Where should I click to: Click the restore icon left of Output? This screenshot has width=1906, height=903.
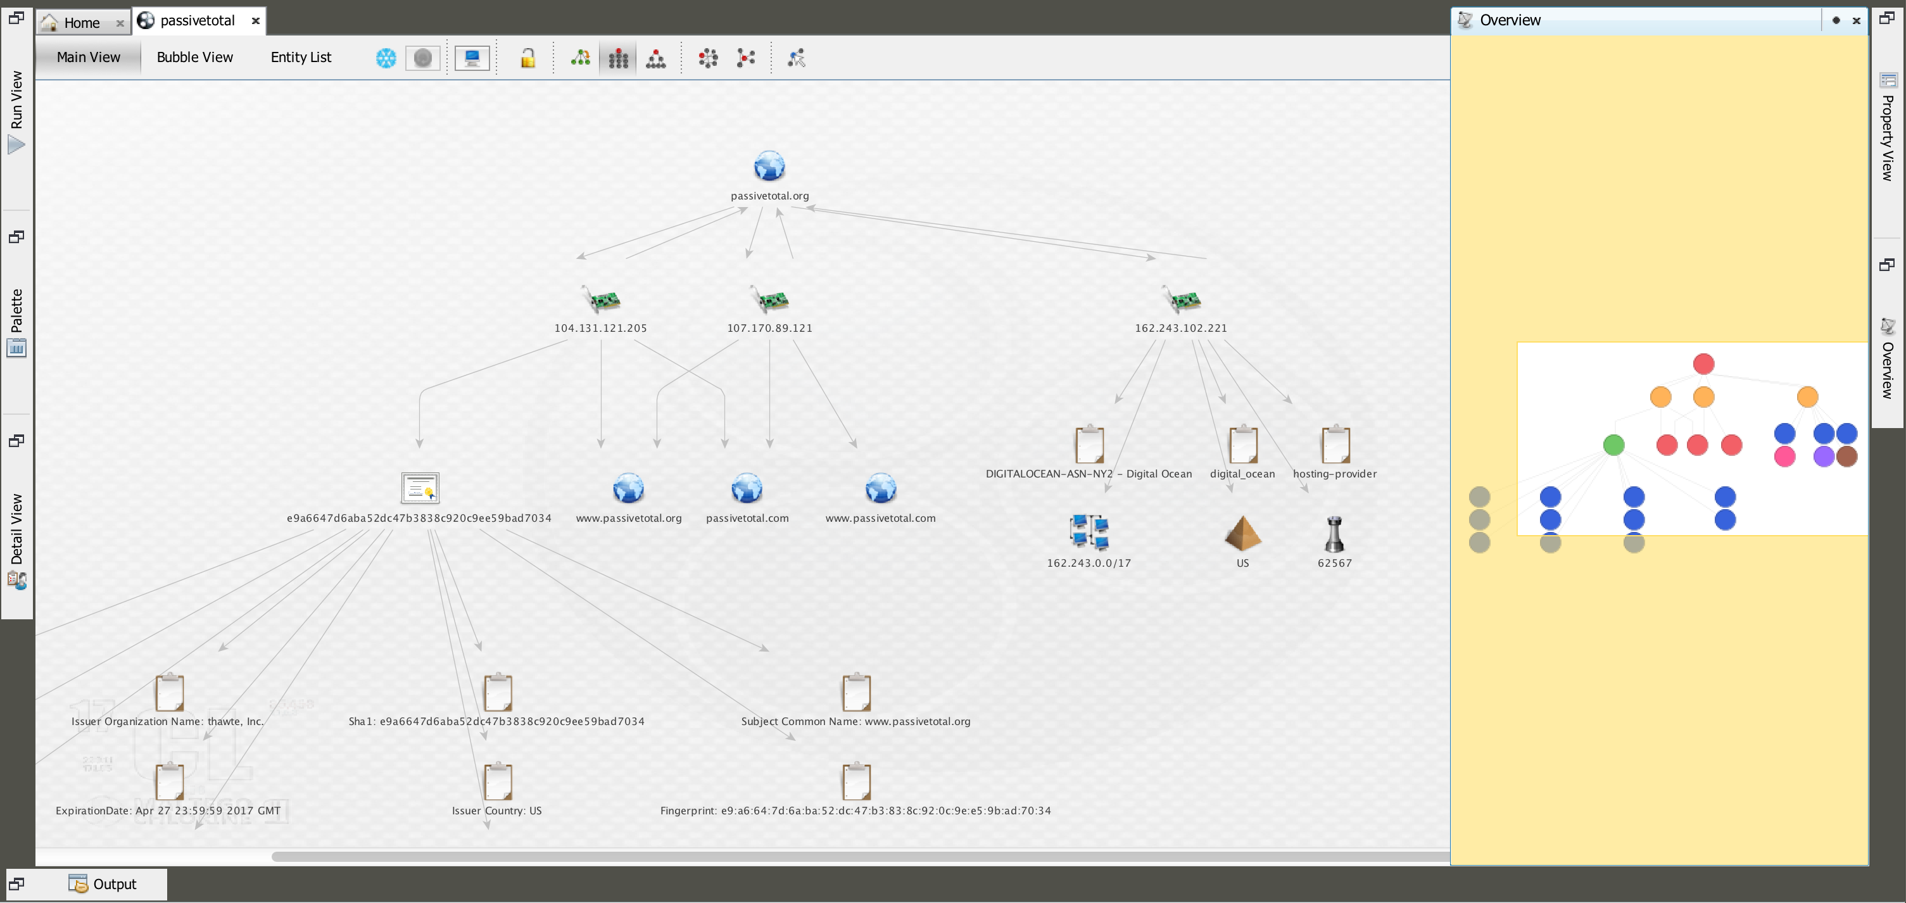click(16, 884)
